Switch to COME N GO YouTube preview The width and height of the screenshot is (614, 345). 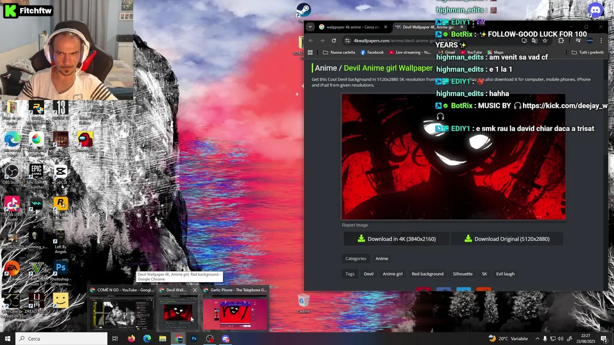[122, 308]
